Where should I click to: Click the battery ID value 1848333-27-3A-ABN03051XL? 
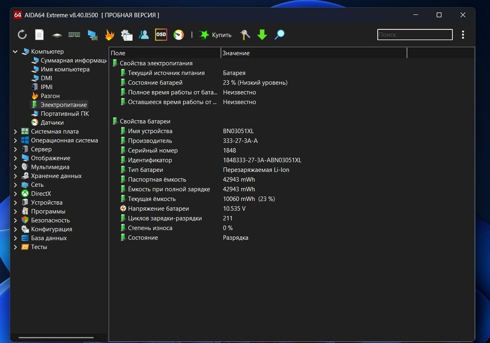pyautogui.click(x=262, y=160)
